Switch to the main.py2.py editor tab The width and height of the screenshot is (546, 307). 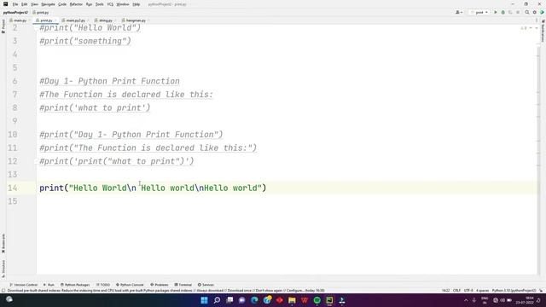tap(75, 20)
